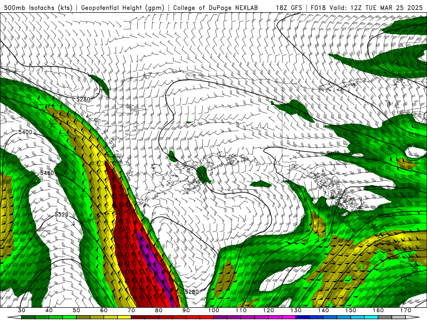The image size is (427, 320).
Task: Click the "500mb Isotachs (kts)" title text
Action: click(38, 7)
